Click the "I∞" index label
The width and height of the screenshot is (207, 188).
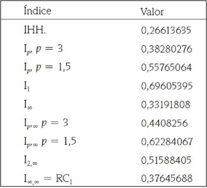[x=28, y=105]
